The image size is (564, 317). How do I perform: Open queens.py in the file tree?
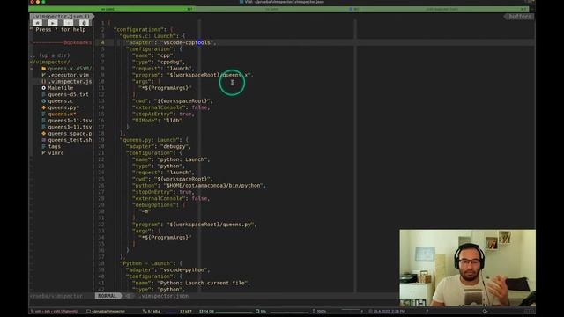point(63,107)
